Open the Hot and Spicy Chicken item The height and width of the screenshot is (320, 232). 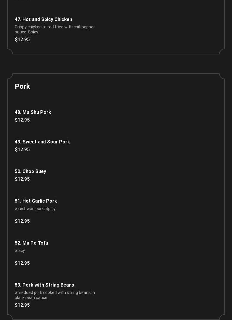[43, 20]
